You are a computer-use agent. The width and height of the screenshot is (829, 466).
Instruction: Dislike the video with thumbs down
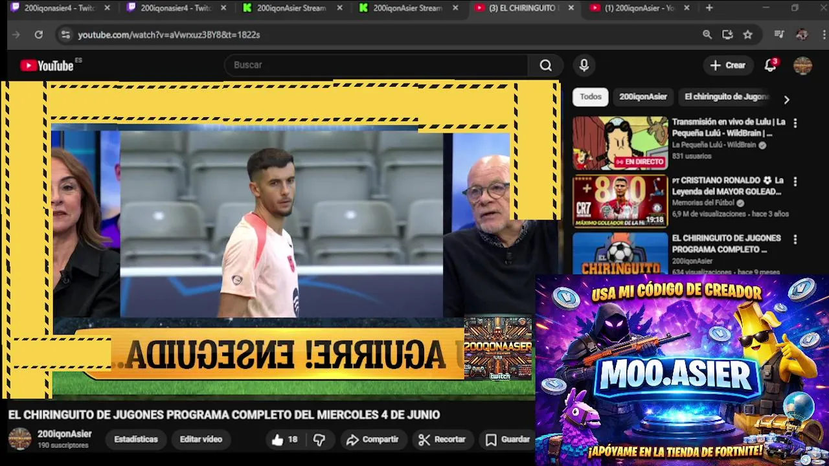[x=319, y=439]
